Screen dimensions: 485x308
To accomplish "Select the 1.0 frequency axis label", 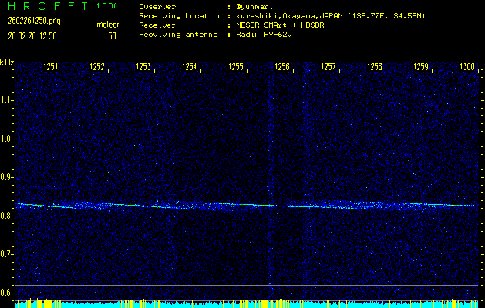I will (7, 139).
